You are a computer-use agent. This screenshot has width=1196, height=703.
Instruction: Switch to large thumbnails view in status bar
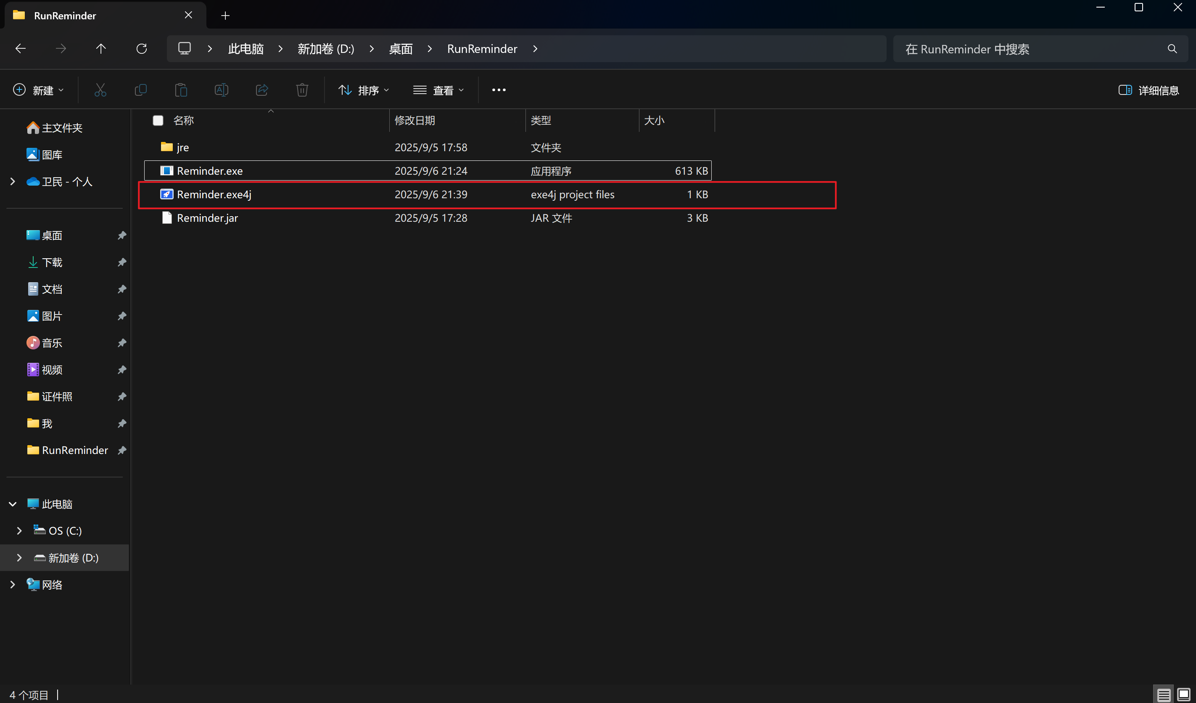[1183, 695]
